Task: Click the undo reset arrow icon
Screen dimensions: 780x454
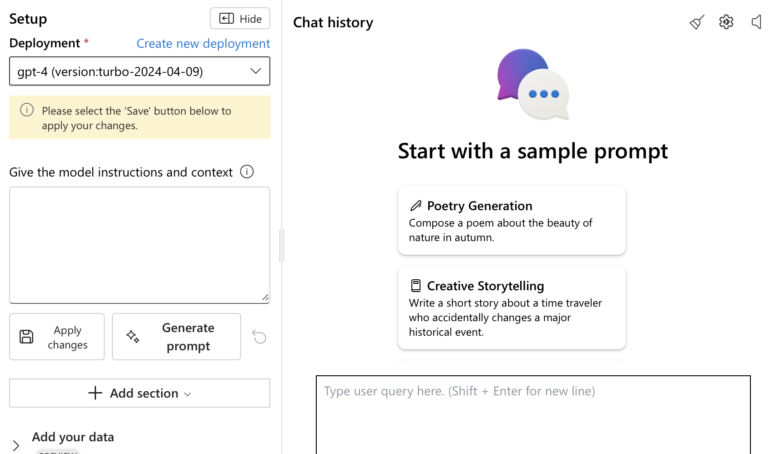Action: (259, 337)
